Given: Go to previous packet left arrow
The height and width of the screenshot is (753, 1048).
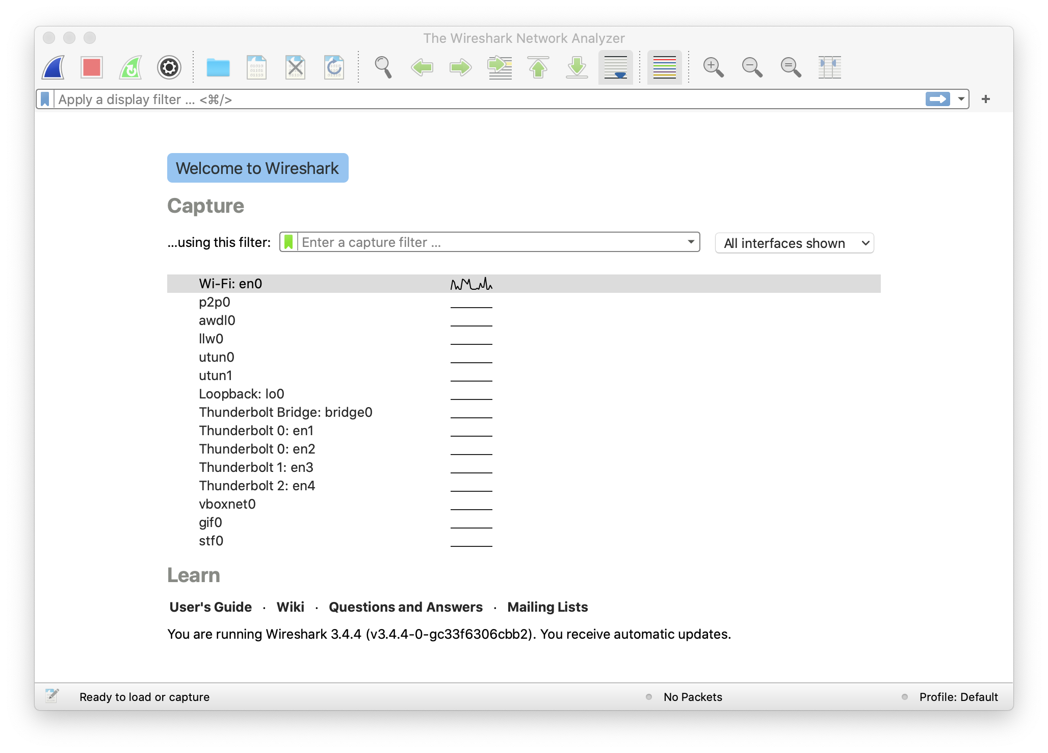Looking at the screenshot, I should pyautogui.click(x=422, y=67).
